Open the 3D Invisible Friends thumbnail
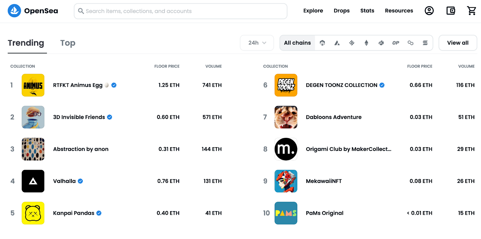 click(x=33, y=117)
